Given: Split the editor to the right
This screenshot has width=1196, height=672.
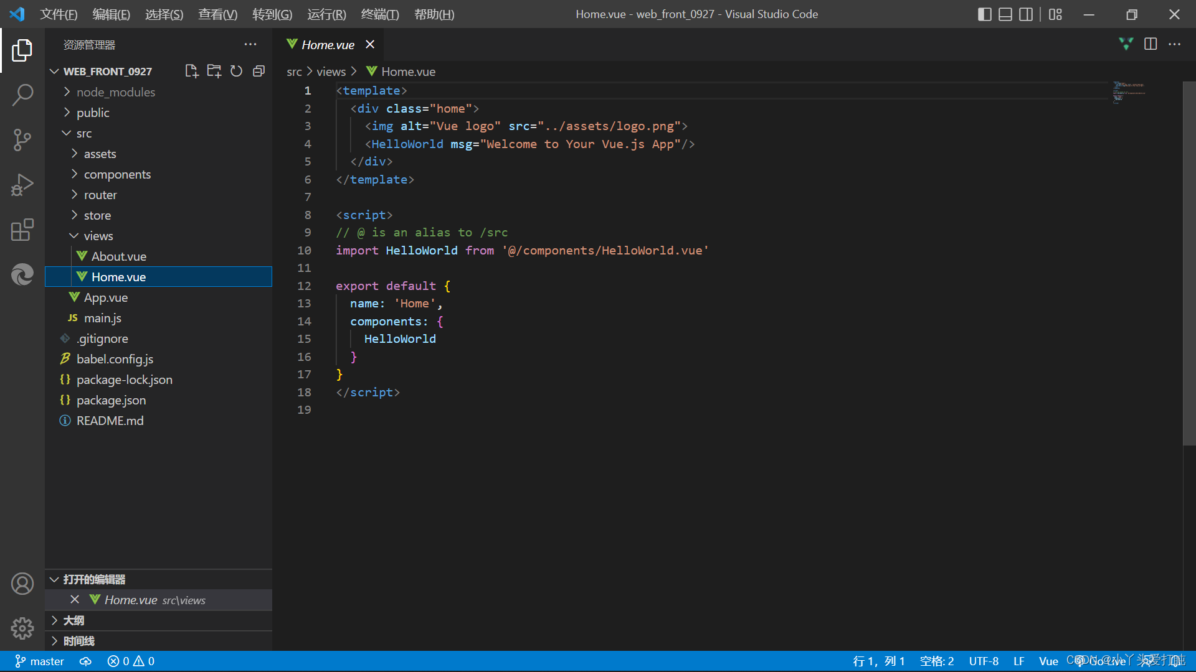Looking at the screenshot, I should pyautogui.click(x=1151, y=44).
